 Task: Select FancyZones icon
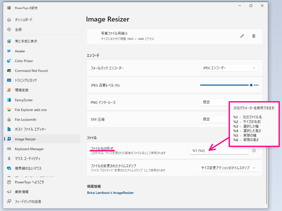(9, 100)
